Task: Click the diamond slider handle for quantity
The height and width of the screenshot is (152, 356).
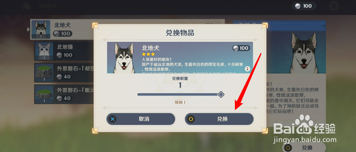Action: (x=221, y=94)
